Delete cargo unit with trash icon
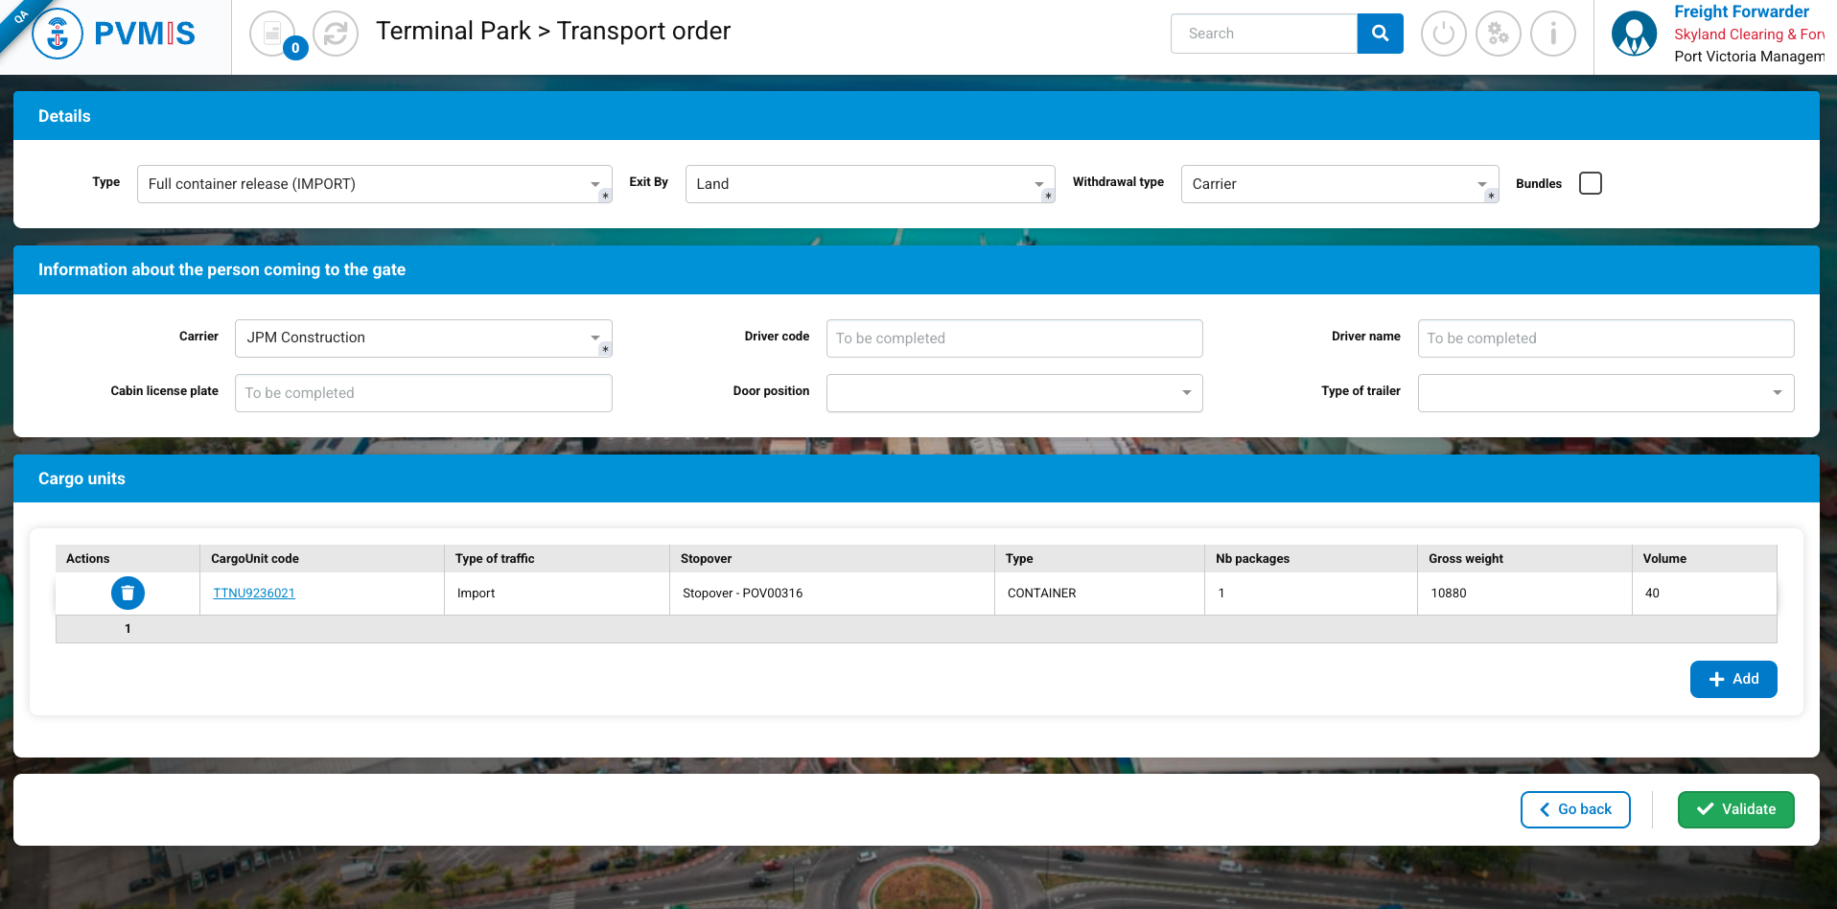The width and height of the screenshot is (1837, 909). pos(128,594)
